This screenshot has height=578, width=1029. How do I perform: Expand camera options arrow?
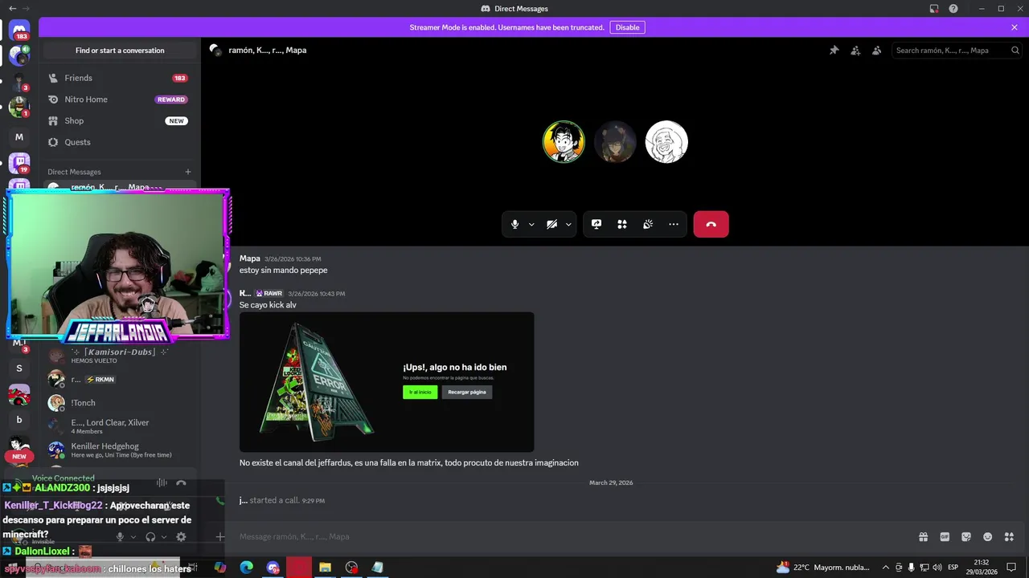click(x=568, y=224)
